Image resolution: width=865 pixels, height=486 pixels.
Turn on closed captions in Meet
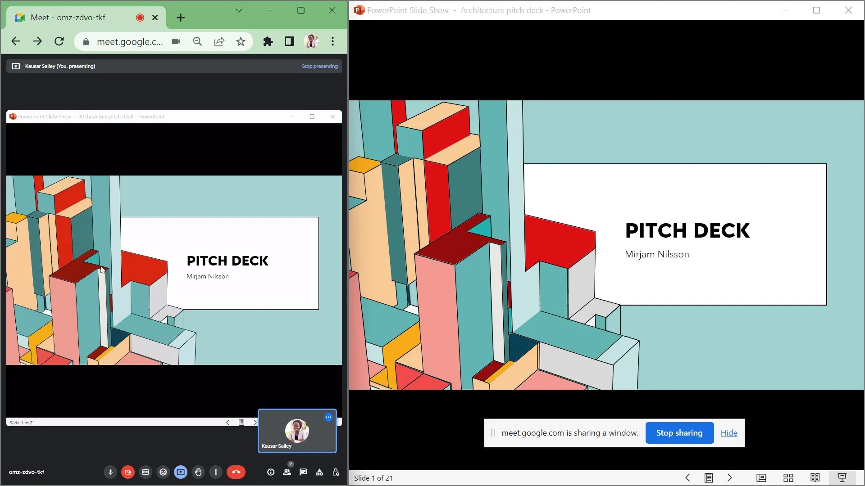coord(145,472)
